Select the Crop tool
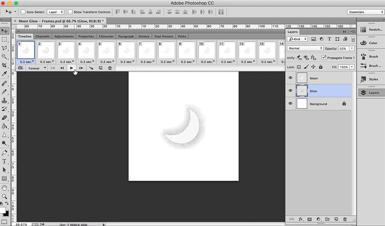The height and width of the screenshot is (226, 385). [x=4, y=65]
